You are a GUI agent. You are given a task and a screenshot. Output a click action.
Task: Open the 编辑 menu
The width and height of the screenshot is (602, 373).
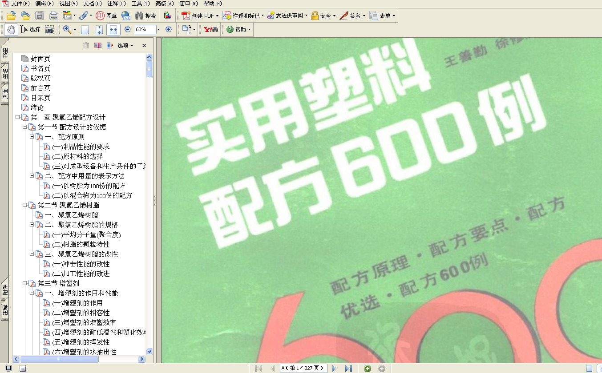coord(44,4)
